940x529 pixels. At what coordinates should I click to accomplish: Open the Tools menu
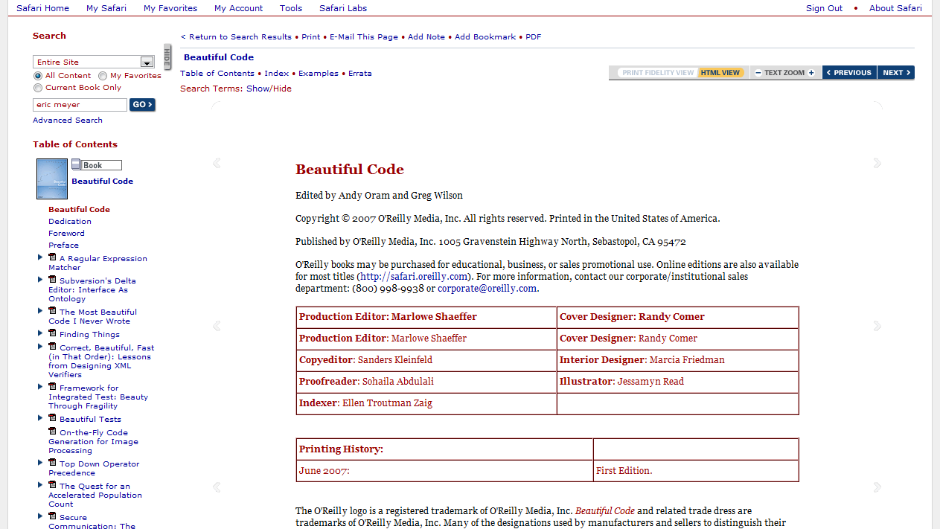coord(290,8)
